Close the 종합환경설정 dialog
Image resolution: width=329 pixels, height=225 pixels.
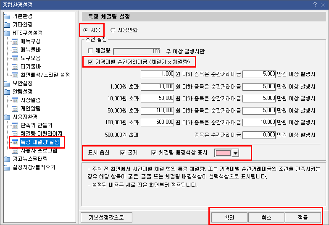point(323,5)
